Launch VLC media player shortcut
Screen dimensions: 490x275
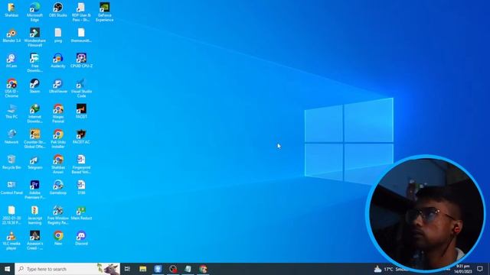point(11,241)
